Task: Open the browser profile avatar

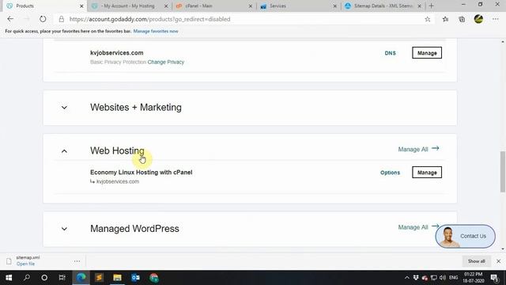Action: [x=478, y=19]
